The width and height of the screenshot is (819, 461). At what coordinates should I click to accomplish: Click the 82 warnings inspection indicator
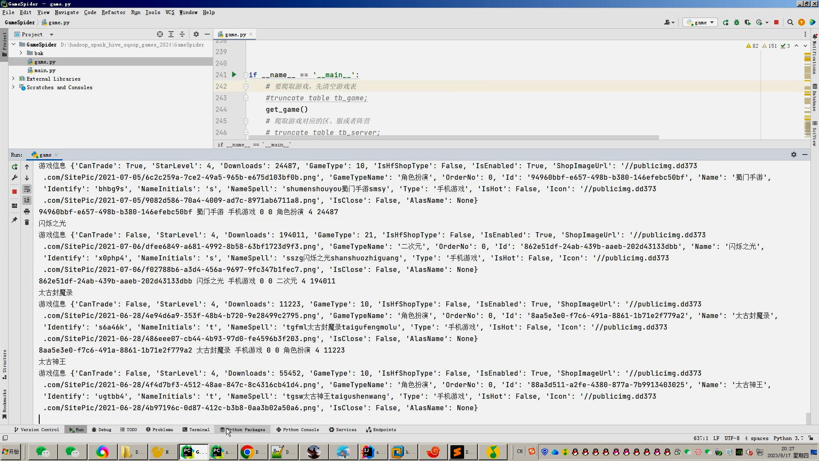[752, 46]
